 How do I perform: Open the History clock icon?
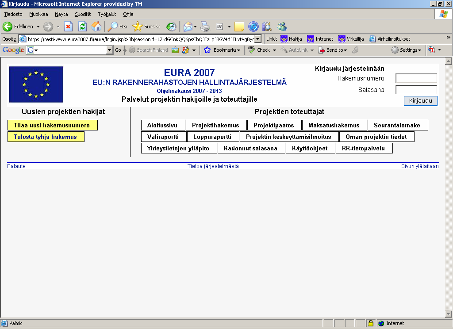[171, 27]
